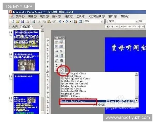Viewport: 155px width, 124px height.
Task: Select the Command Button control tool
Action: tap(56, 51)
